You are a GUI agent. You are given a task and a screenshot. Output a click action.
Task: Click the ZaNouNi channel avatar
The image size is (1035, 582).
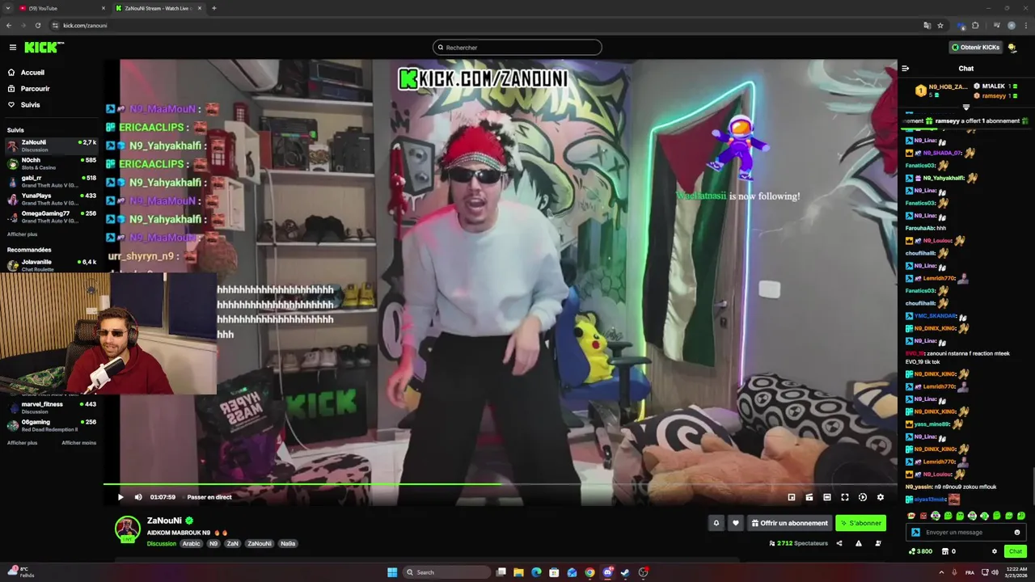[128, 529]
